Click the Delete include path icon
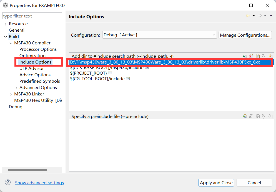 pos(251,56)
